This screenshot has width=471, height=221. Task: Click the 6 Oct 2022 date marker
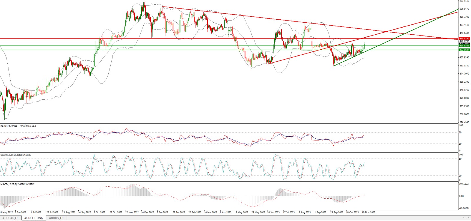(99, 212)
